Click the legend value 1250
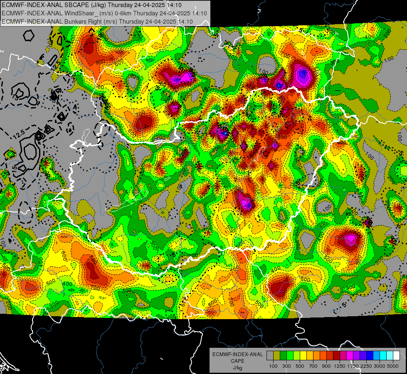The width and height of the screenshot is (407, 374). [340, 366]
